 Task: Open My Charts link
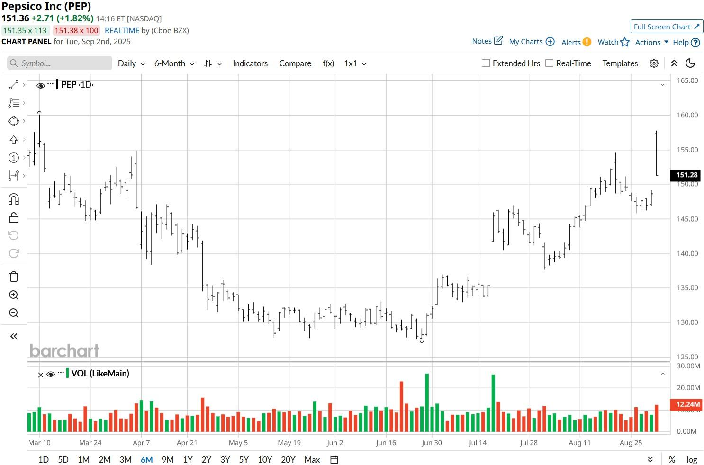pos(525,41)
